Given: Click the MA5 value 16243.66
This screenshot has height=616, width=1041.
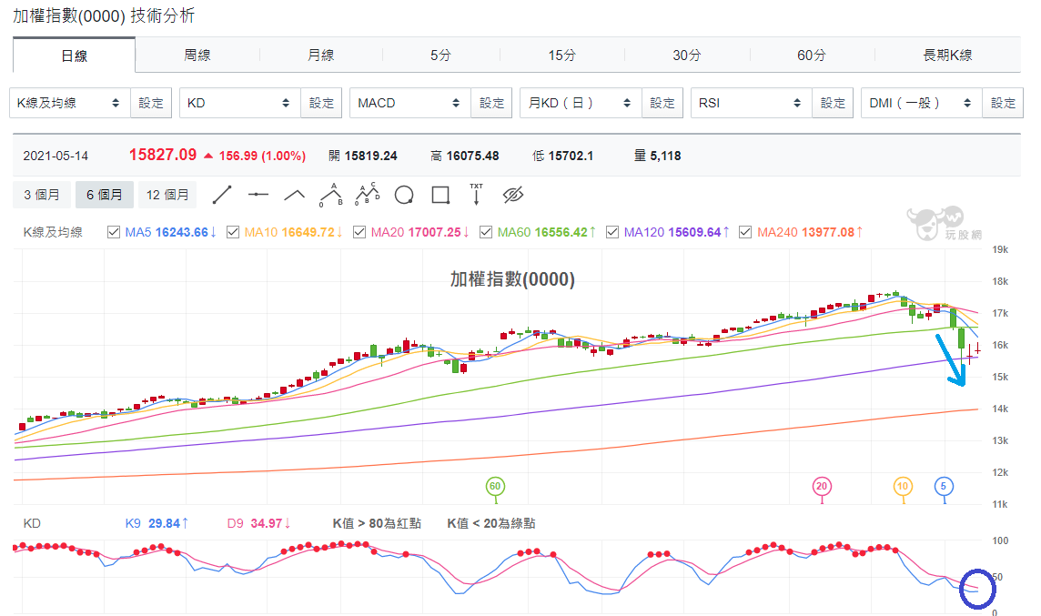Looking at the screenshot, I should (181, 232).
